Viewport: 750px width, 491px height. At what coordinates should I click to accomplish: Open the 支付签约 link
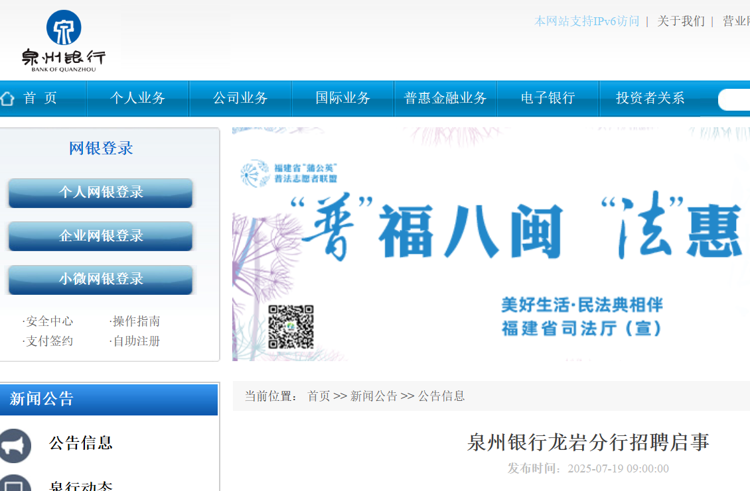[48, 341]
